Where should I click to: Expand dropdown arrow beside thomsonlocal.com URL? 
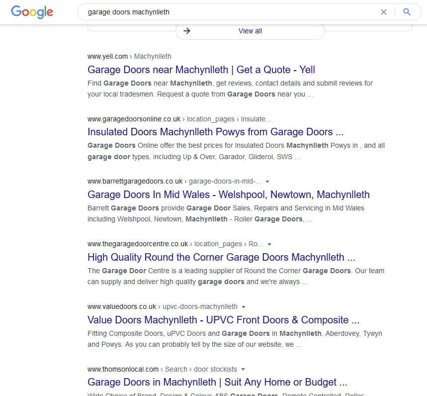point(243,370)
